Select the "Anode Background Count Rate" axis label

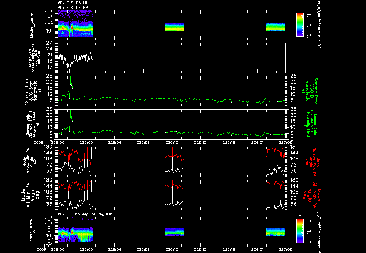tap(35, 58)
